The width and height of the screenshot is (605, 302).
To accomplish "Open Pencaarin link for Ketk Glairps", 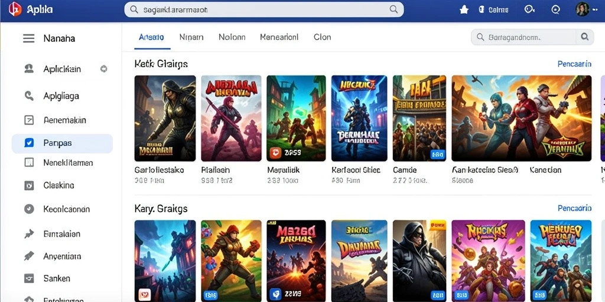I will (x=574, y=64).
